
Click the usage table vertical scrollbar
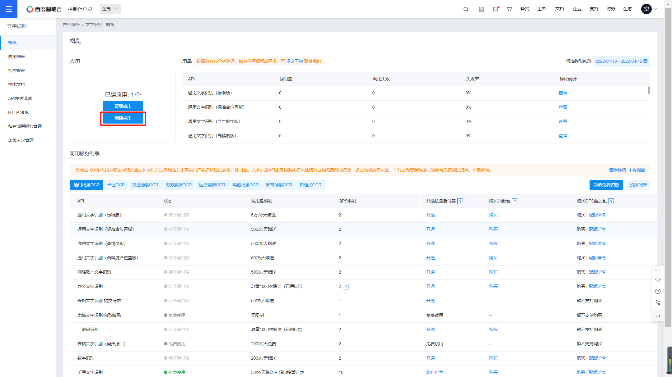649,90
